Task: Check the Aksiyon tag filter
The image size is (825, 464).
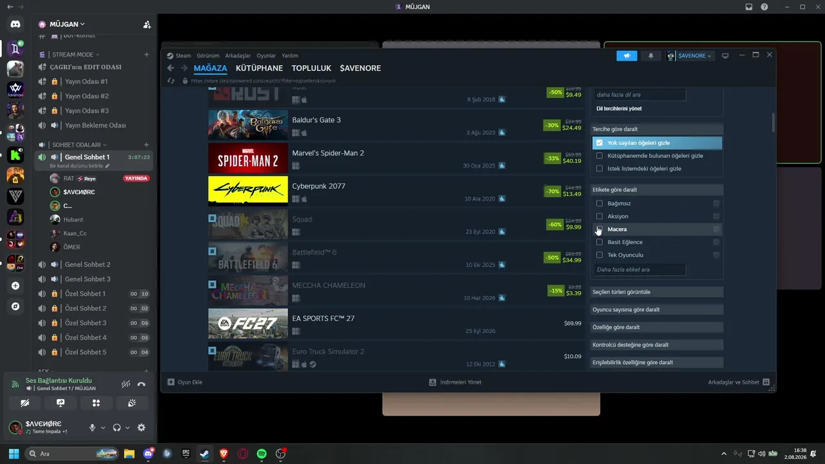Action: 599,217
